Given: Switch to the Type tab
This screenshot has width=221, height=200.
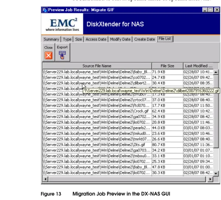Looking at the screenshot, I should point(67,39).
